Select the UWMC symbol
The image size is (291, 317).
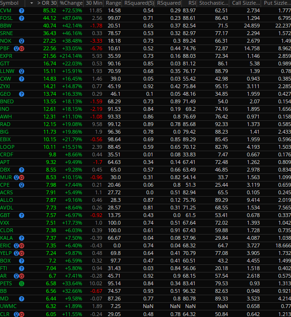(8, 307)
